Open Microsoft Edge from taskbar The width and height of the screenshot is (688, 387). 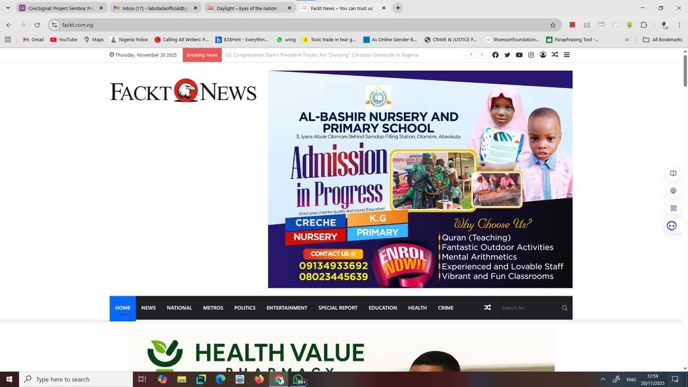click(x=220, y=379)
